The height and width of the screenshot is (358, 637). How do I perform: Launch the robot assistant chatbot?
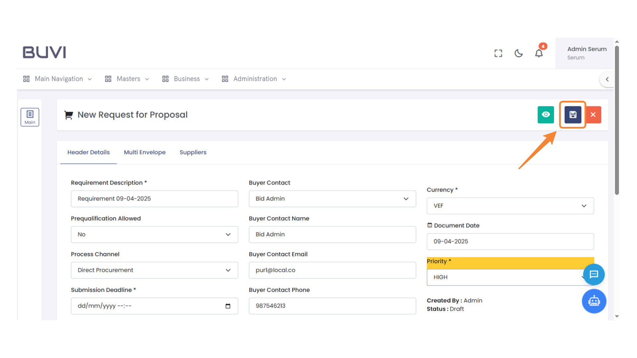pos(594,301)
